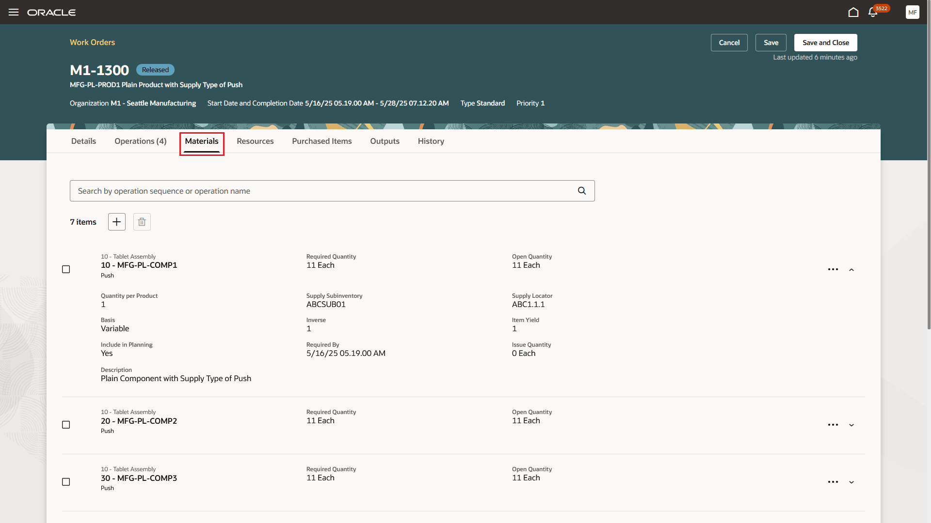The image size is (931, 523).
Task: Click the search magnifier icon
Action: [582, 191]
